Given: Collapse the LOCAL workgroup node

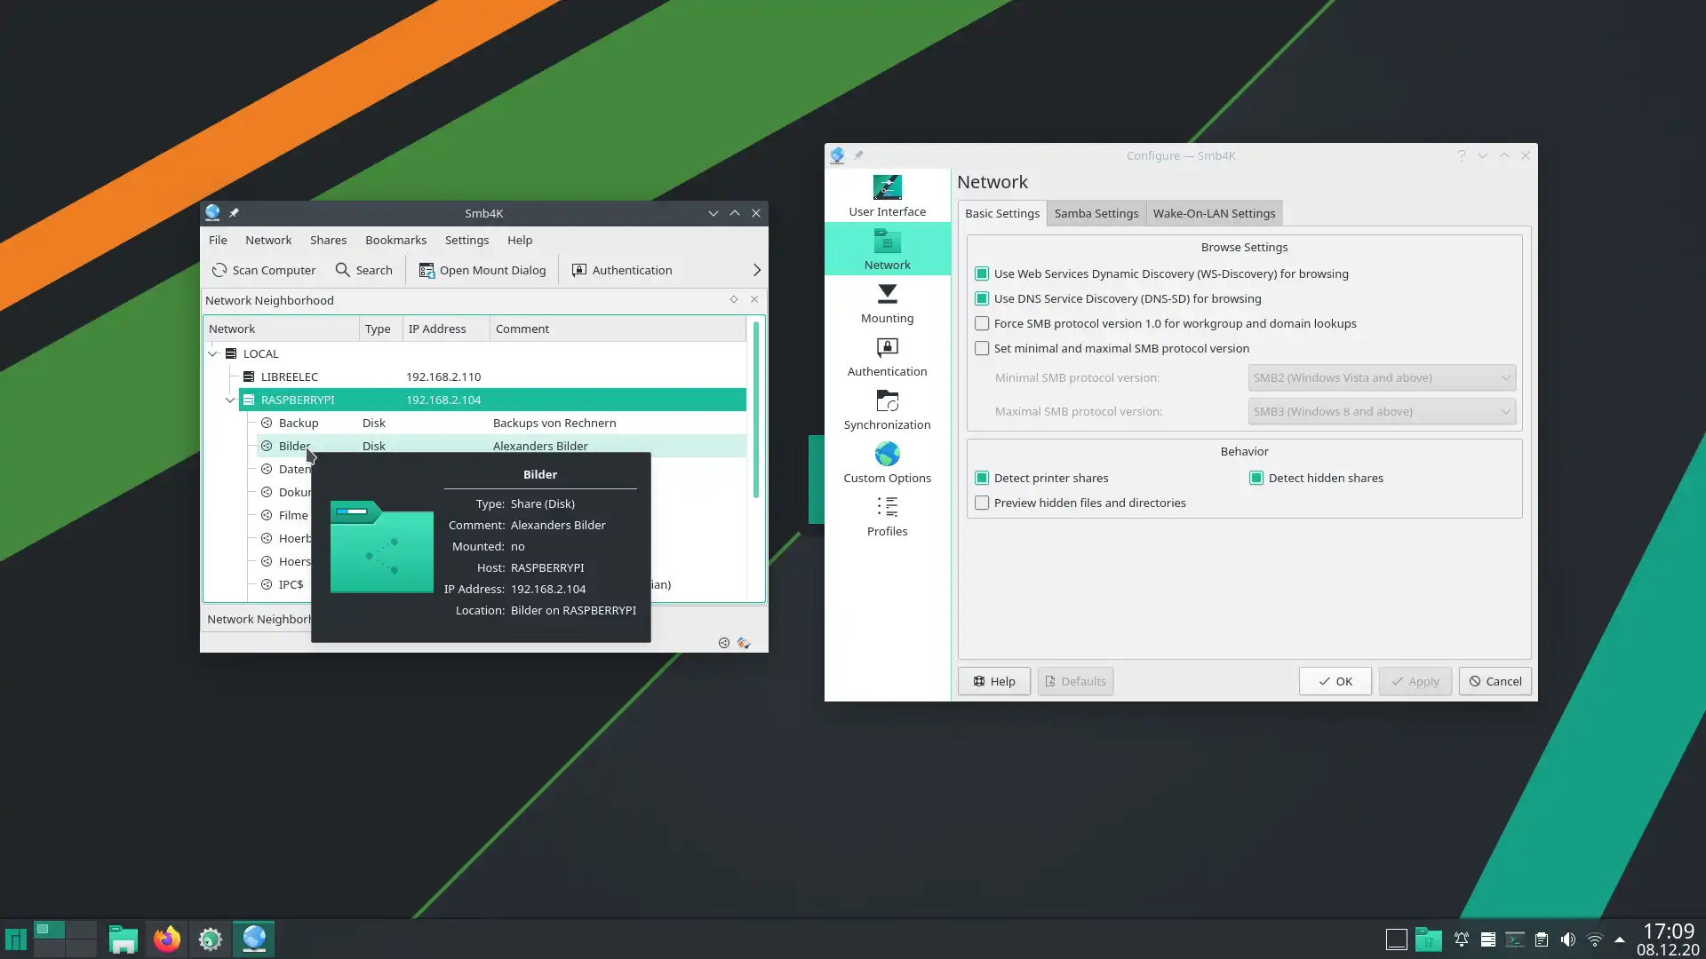Looking at the screenshot, I should pyautogui.click(x=212, y=353).
